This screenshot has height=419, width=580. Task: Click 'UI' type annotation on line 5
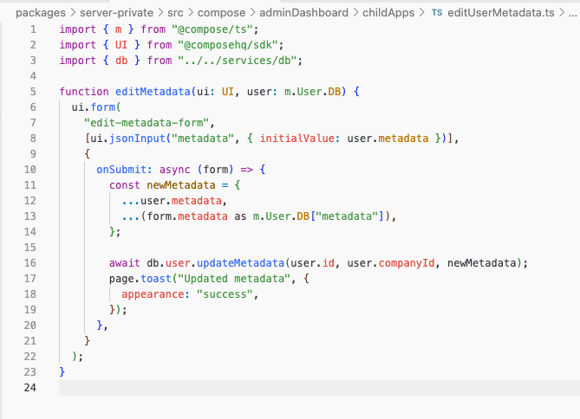pos(228,91)
